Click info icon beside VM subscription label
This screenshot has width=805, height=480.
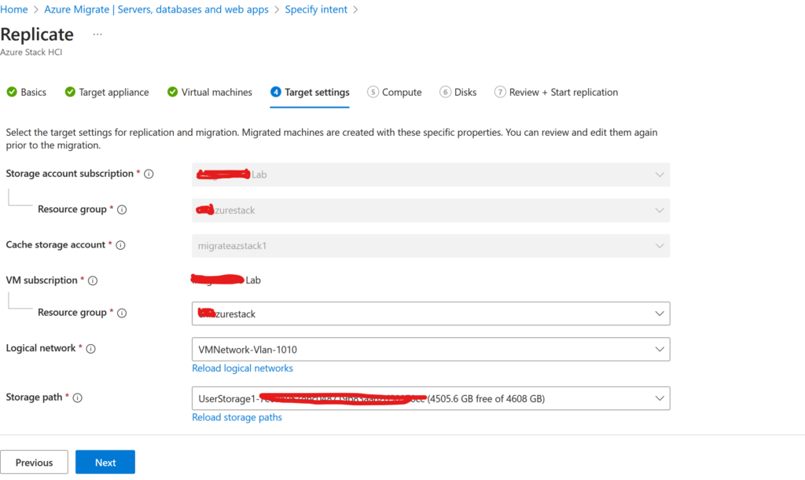(93, 280)
